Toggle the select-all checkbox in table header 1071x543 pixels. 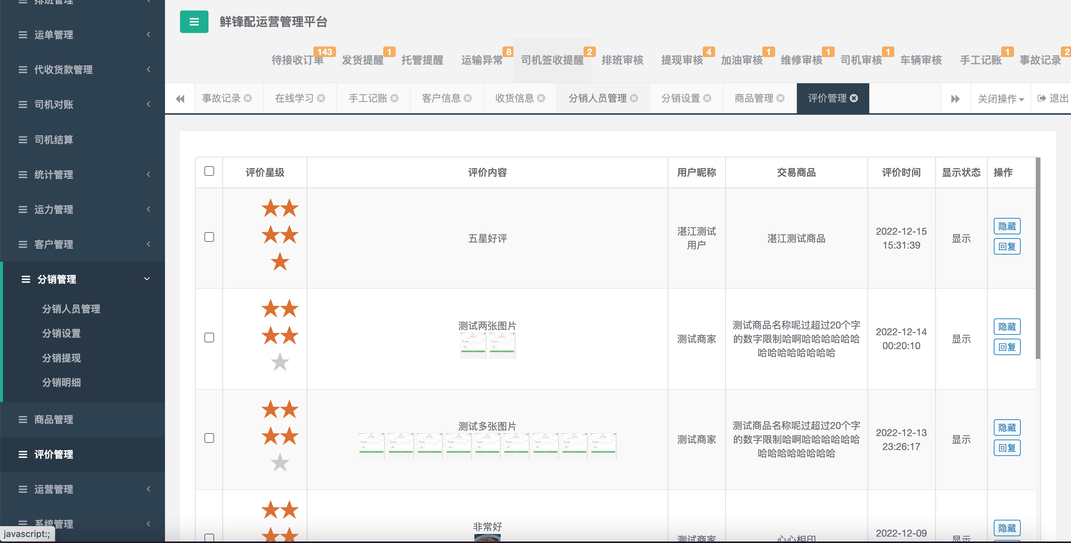point(209,171)
